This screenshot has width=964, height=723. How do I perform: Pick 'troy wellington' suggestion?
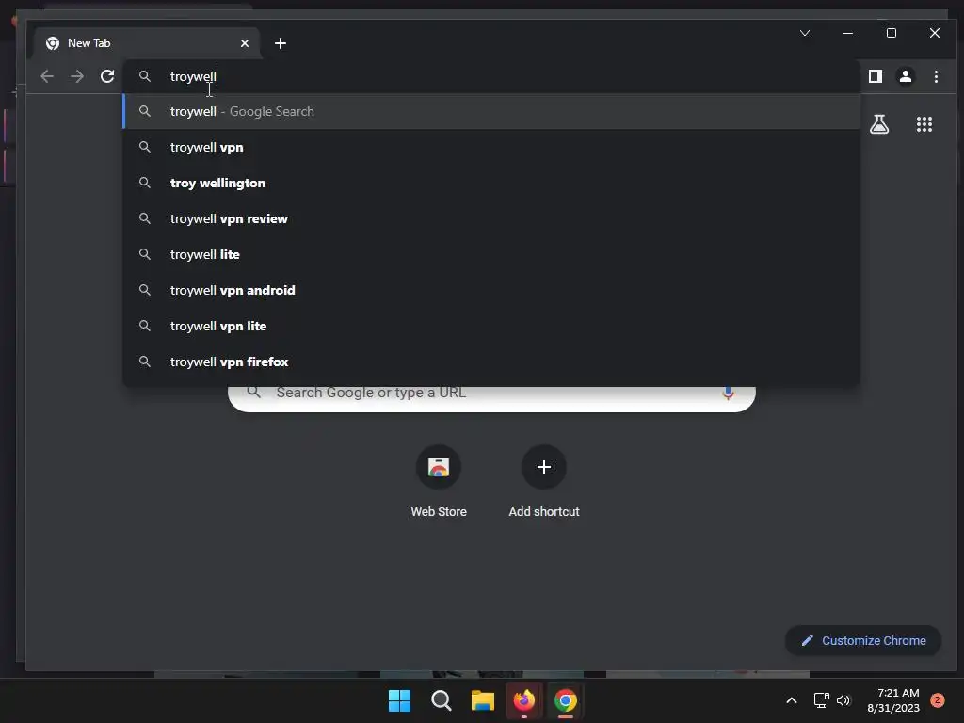click(491, 184)
